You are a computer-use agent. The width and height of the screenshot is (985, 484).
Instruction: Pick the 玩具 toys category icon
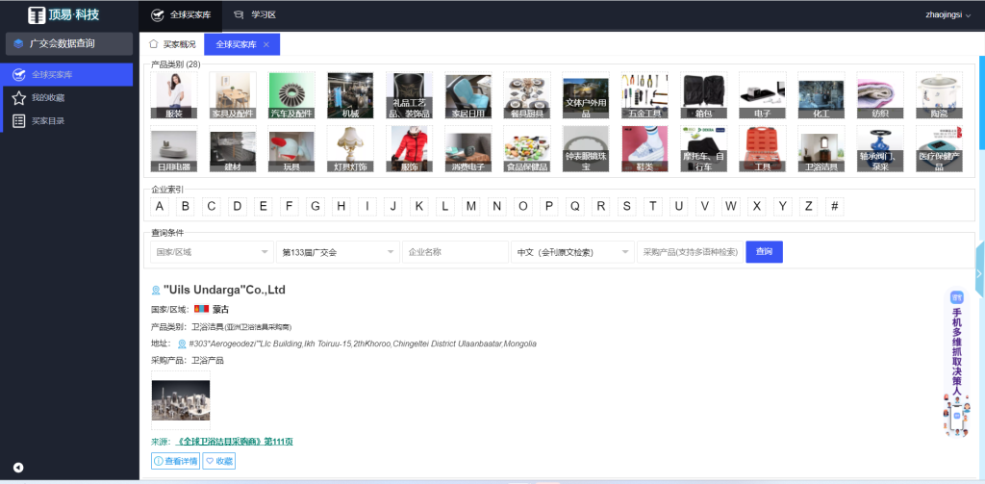point(291,149)
